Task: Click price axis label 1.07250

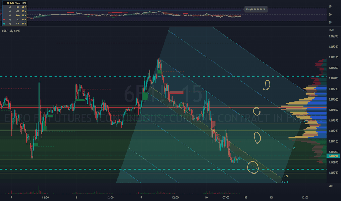Action: (x=333, y=131)
